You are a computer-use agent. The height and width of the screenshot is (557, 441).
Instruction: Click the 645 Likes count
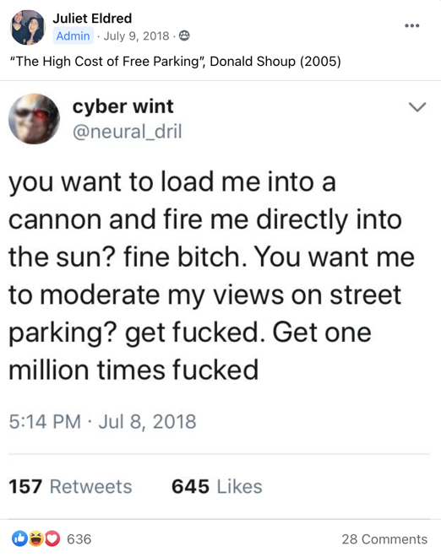(x=217, y=486)
